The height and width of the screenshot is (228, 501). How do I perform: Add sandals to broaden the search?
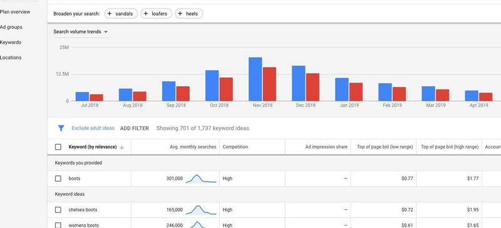pyautogui.click(x=121, y=14)
